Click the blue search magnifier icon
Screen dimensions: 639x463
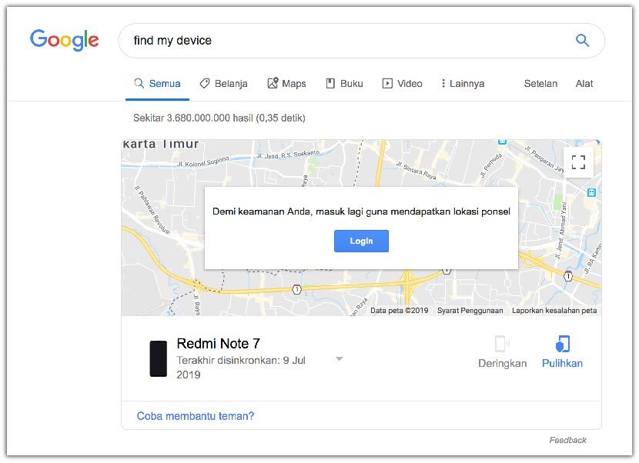(x=582, y=40)
